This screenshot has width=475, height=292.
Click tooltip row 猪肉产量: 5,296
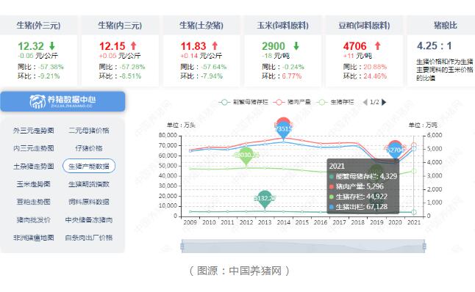pos(356,186)
